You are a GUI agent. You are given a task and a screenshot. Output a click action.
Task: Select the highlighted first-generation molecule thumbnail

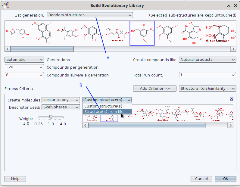pos(142,33)
